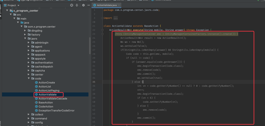Click the locate/scroll-from-source target icon

[71, 5]
